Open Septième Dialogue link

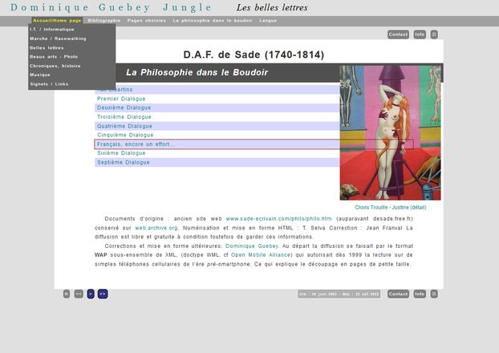pyautogui.click(x=124, y=162)
